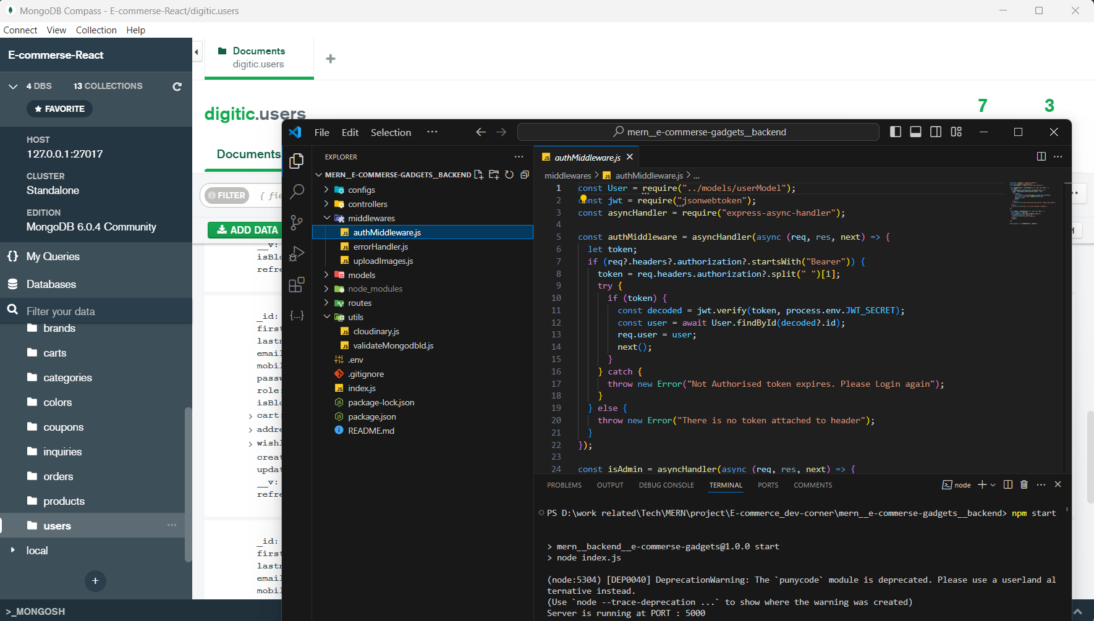Select the coupons collection
The image size is (1094, 621).
click(93, 427)
